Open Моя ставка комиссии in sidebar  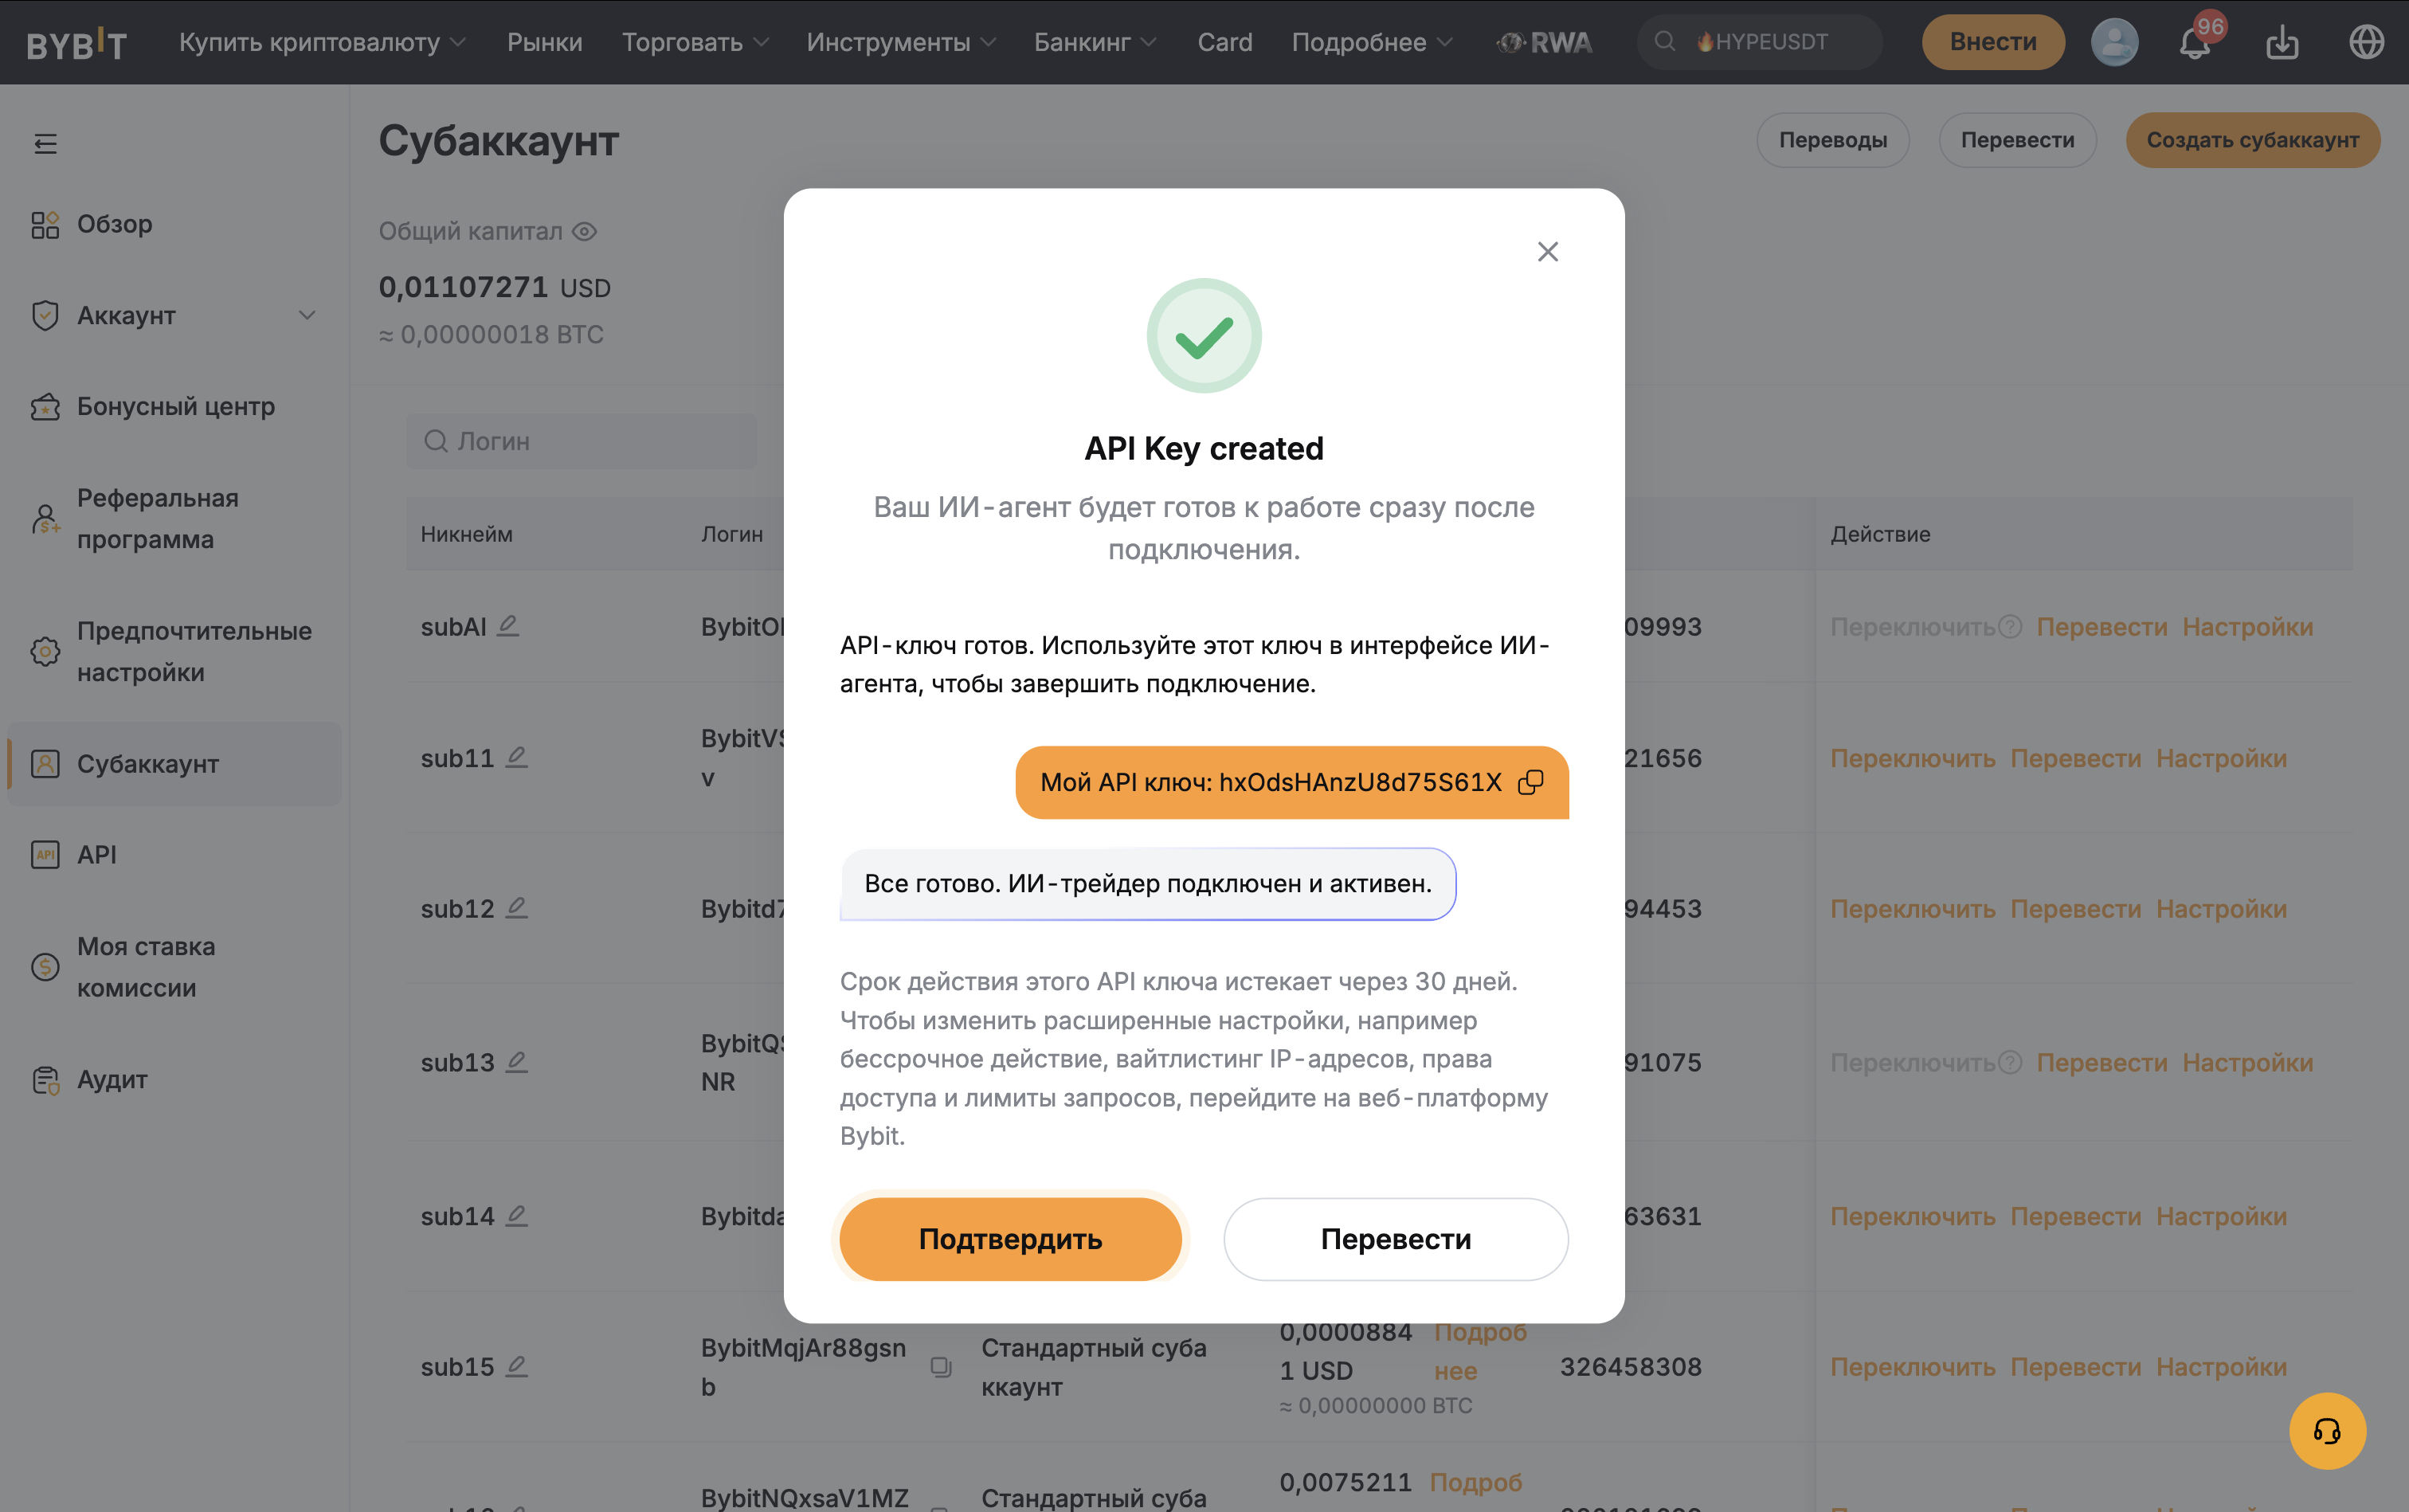pyautogui.click(x=146, y=967)
